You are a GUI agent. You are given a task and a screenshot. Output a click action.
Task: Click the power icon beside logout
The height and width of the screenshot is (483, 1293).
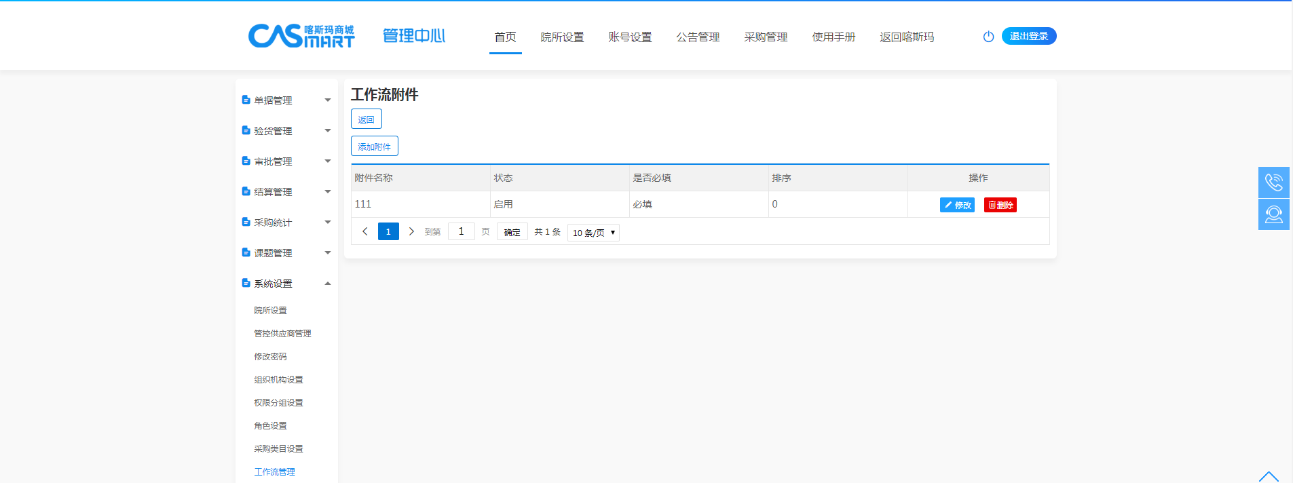tap(988, 37)
